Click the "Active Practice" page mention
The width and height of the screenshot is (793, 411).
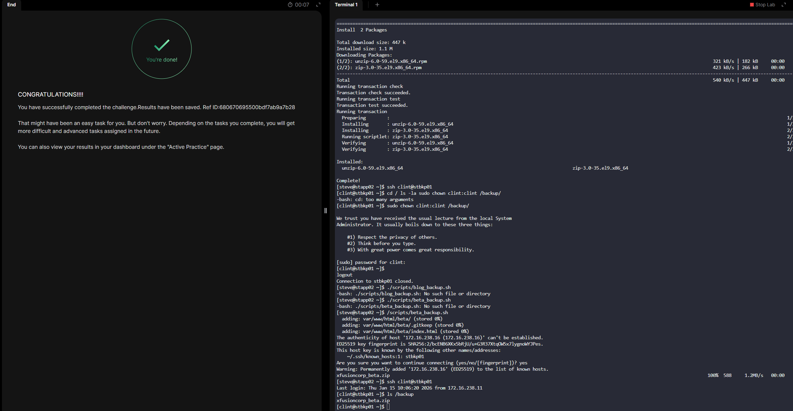[x=188, y=147]
